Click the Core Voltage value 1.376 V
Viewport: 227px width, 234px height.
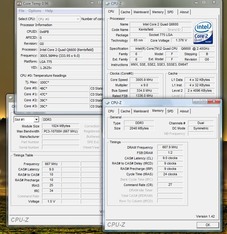coord(181,40)
